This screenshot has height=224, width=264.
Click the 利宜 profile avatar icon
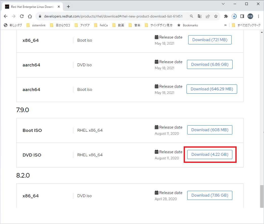(250, 16)
